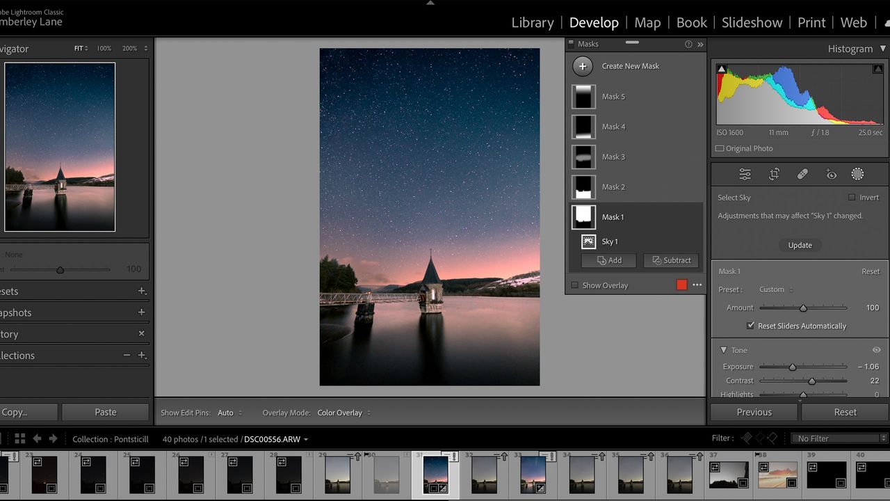Add a new preset with plus icon
Viewport: 890px width, 501px height.
[141, 291]
